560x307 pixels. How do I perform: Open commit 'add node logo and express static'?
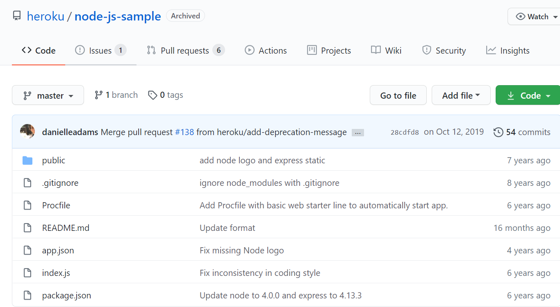pyautogui.click(x=262, y=160)
